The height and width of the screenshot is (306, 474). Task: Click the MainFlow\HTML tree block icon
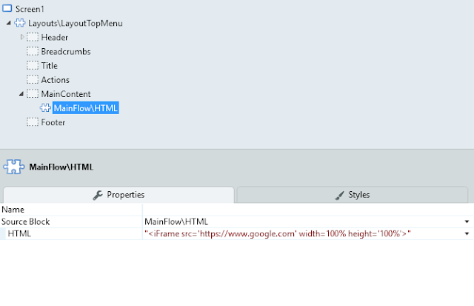tap(46, 108)
